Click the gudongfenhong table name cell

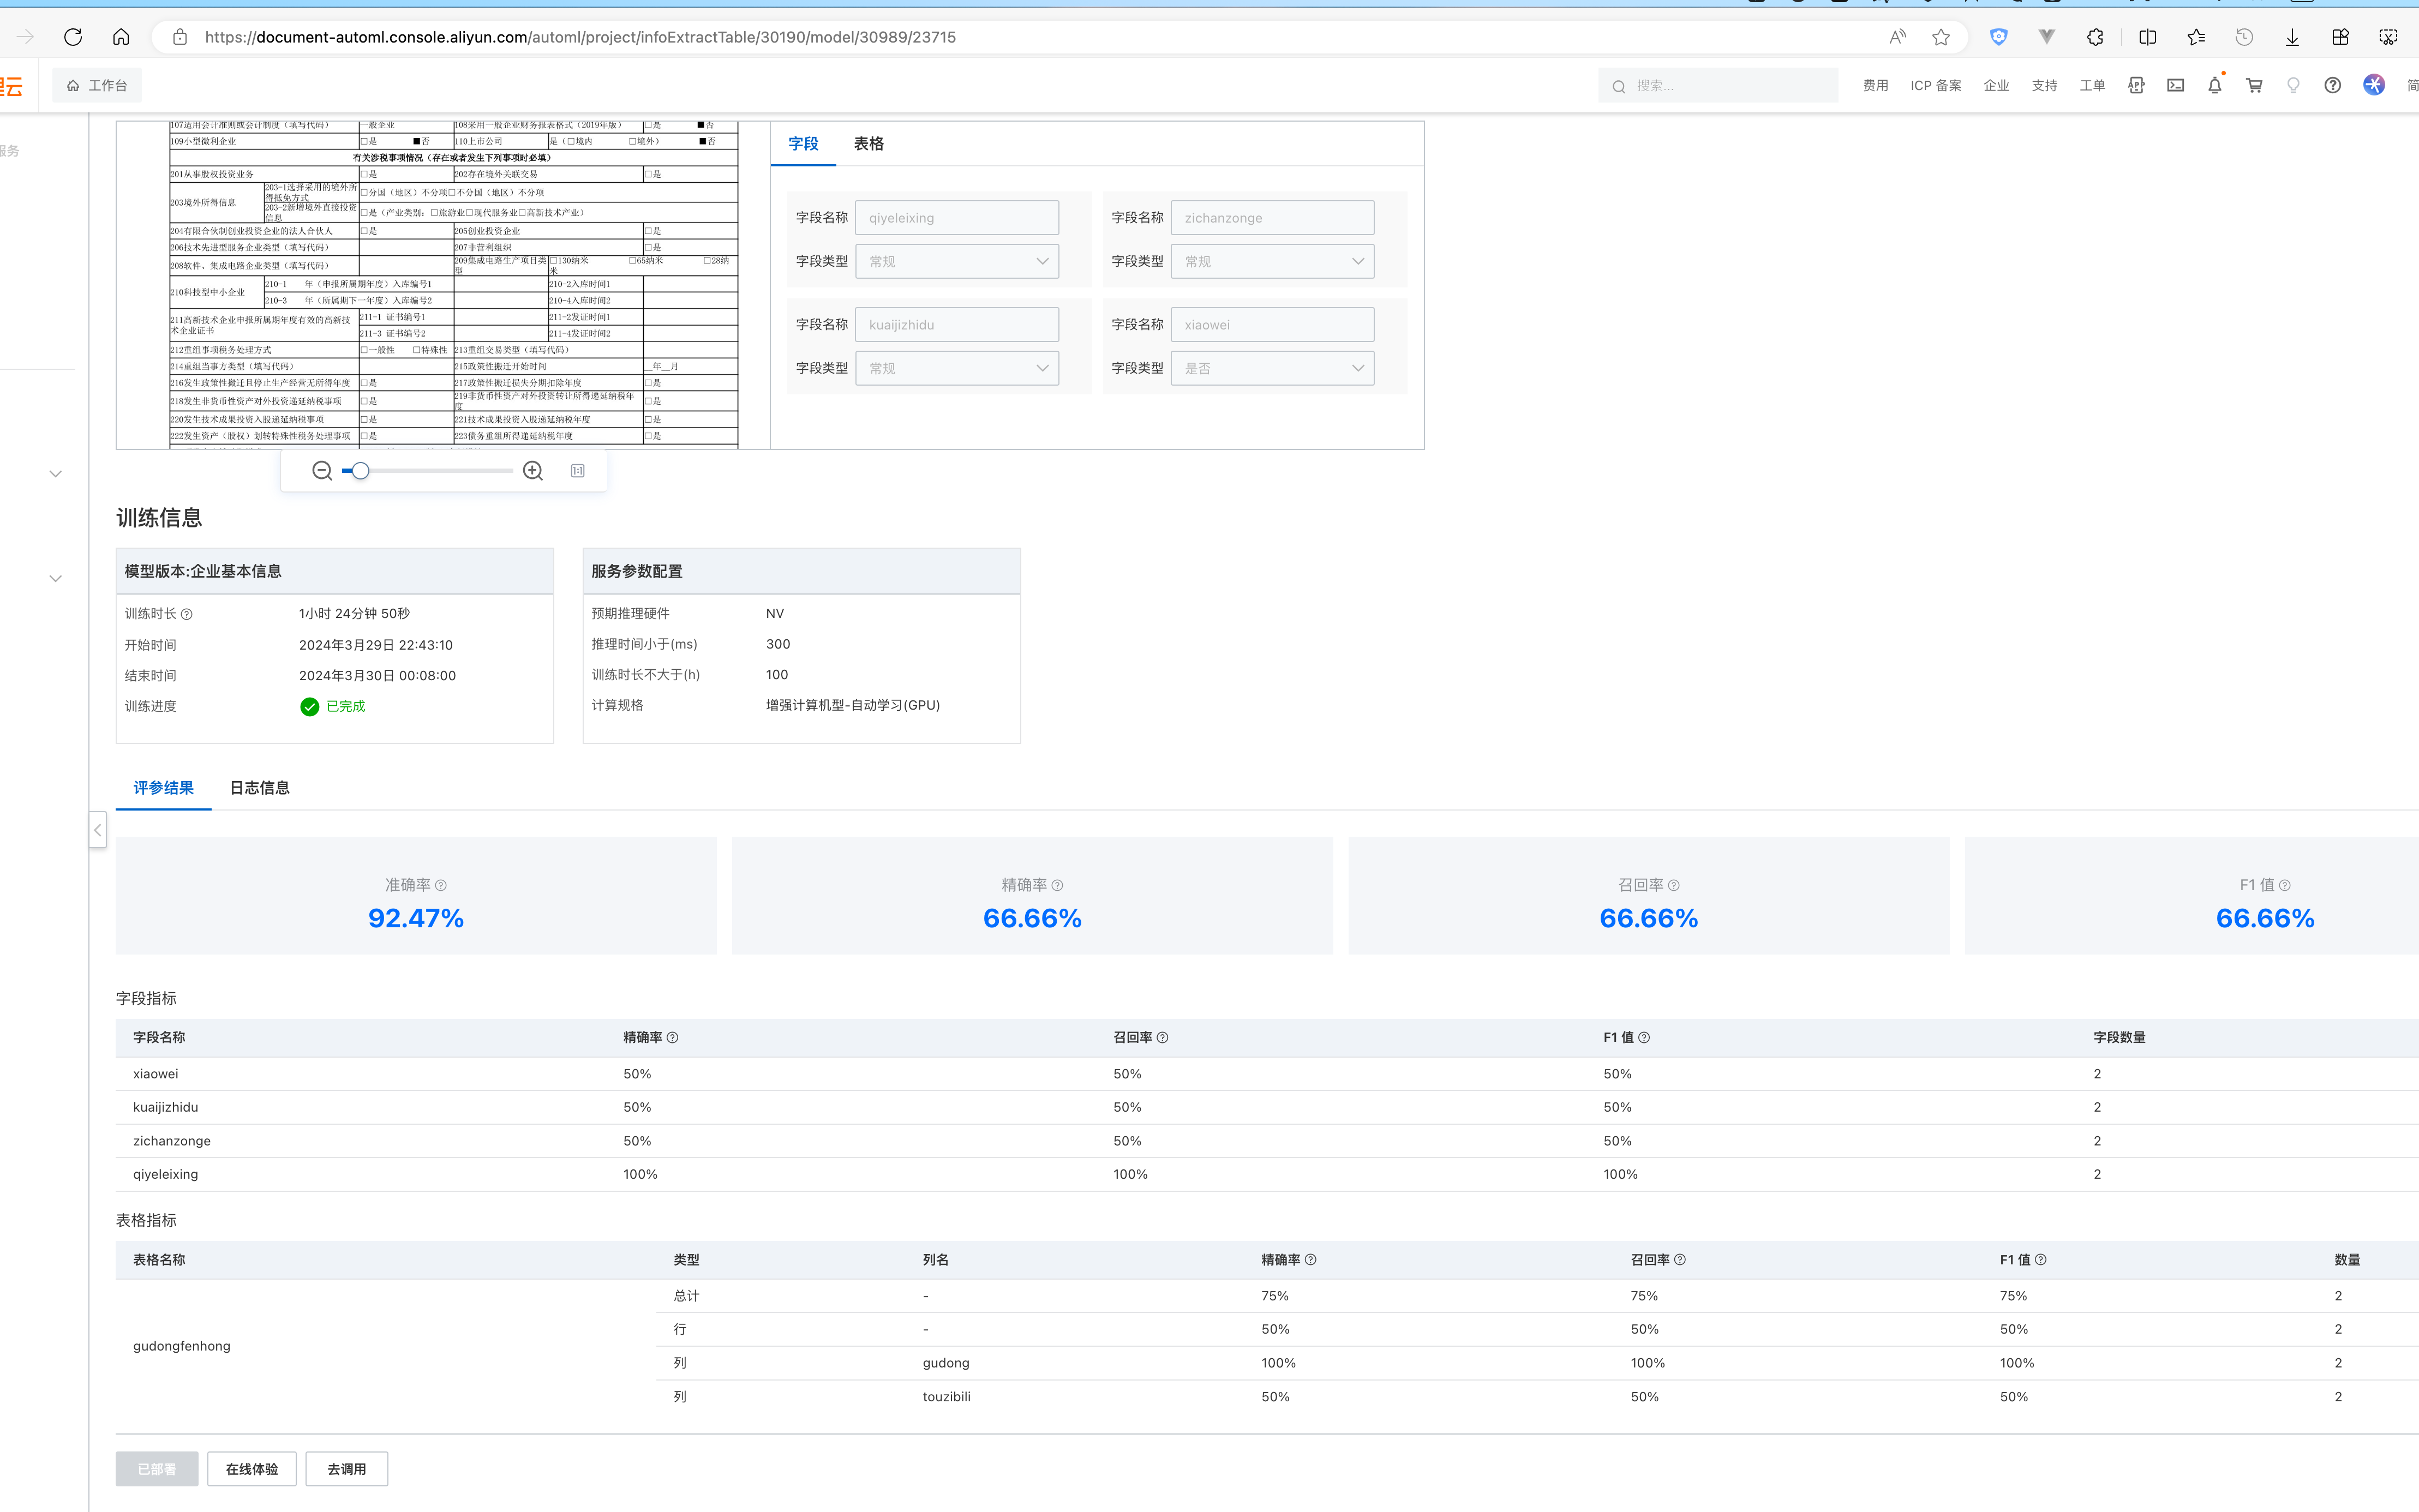182,1346
